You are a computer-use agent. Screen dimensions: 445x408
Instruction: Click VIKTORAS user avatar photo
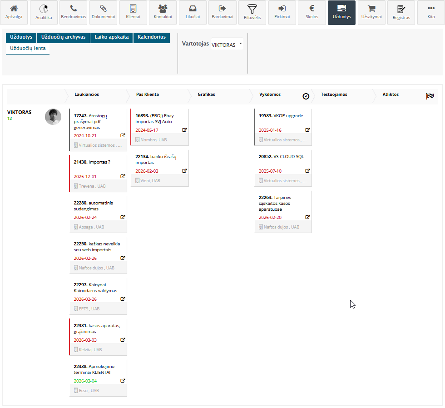click(x=53, y=117)
